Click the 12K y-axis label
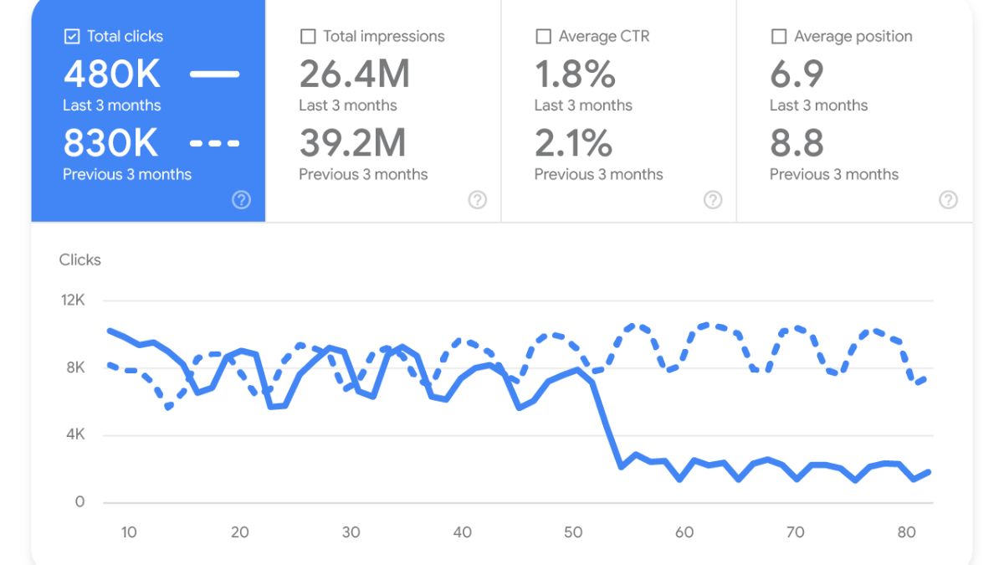 pos(73,300)
